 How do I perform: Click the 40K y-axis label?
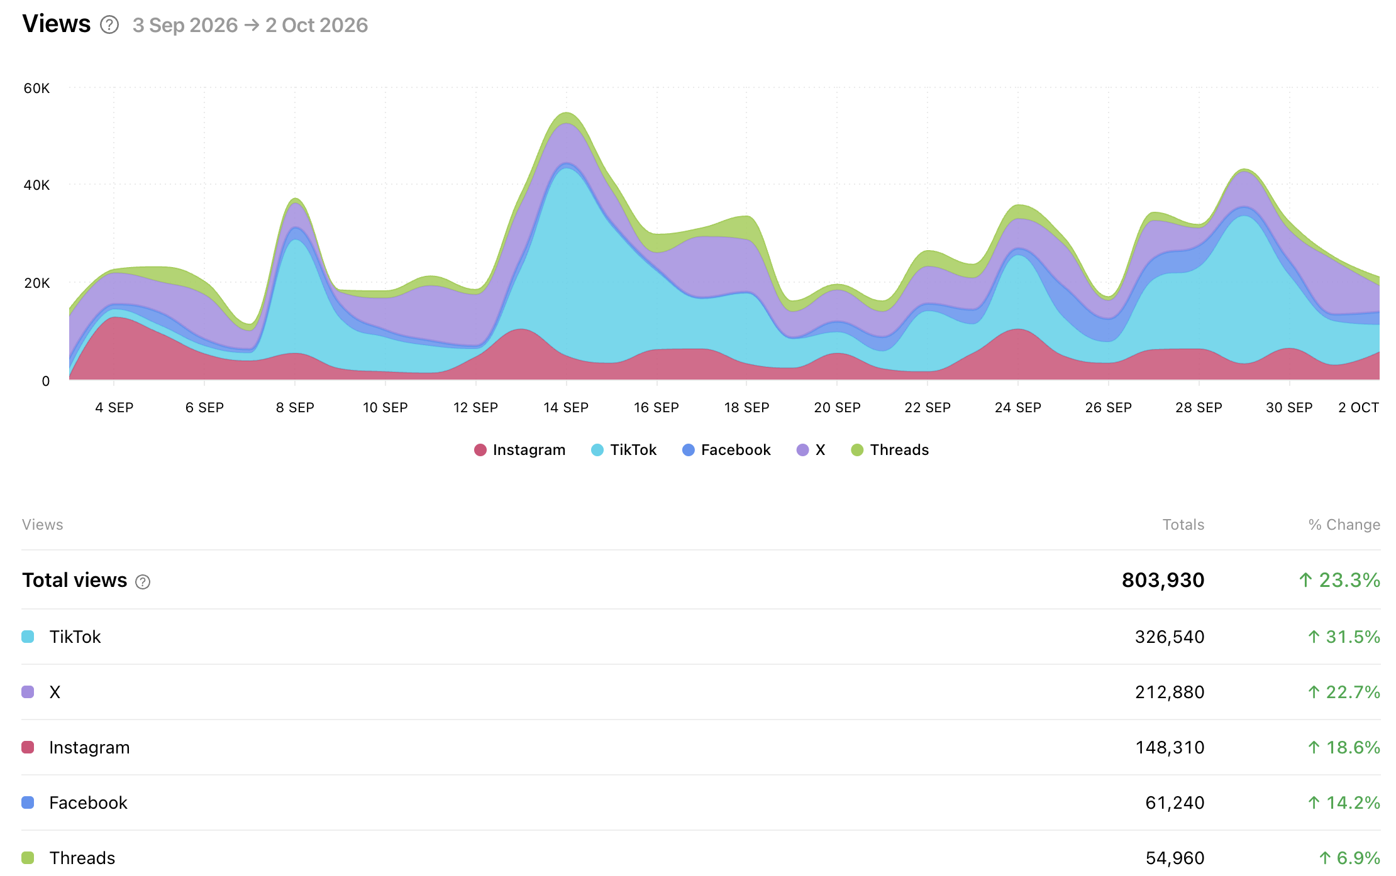(x=36, y=185)
